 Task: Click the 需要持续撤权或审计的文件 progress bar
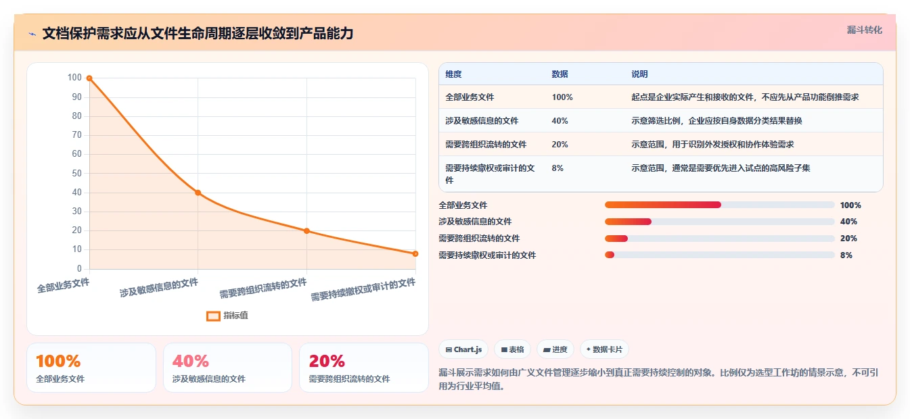[x=720, y=255]
